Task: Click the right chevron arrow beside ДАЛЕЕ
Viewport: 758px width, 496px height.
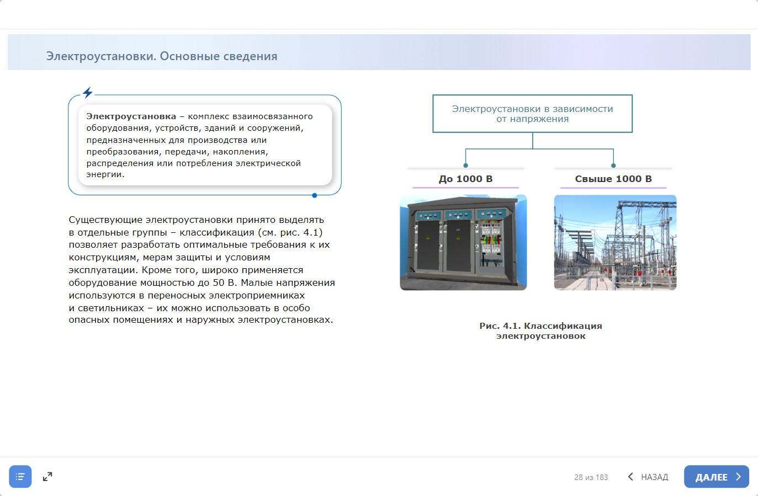Action: click(738, 477)
